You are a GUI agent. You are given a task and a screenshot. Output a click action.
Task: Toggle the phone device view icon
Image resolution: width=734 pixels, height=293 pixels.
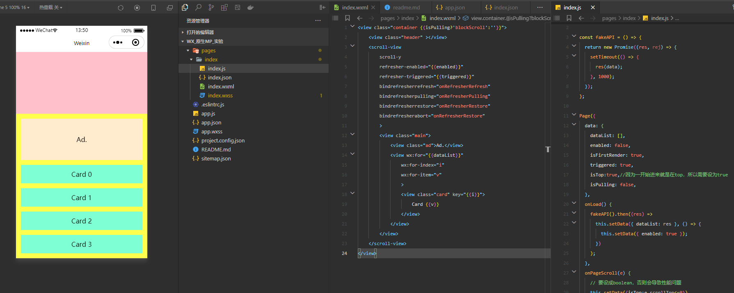tap(153, 8)
